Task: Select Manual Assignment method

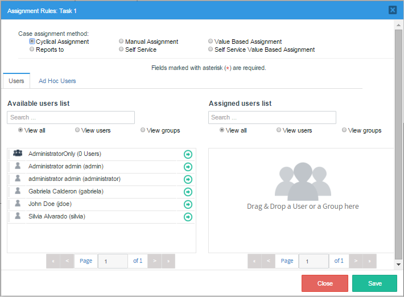Action: [121, 42]
